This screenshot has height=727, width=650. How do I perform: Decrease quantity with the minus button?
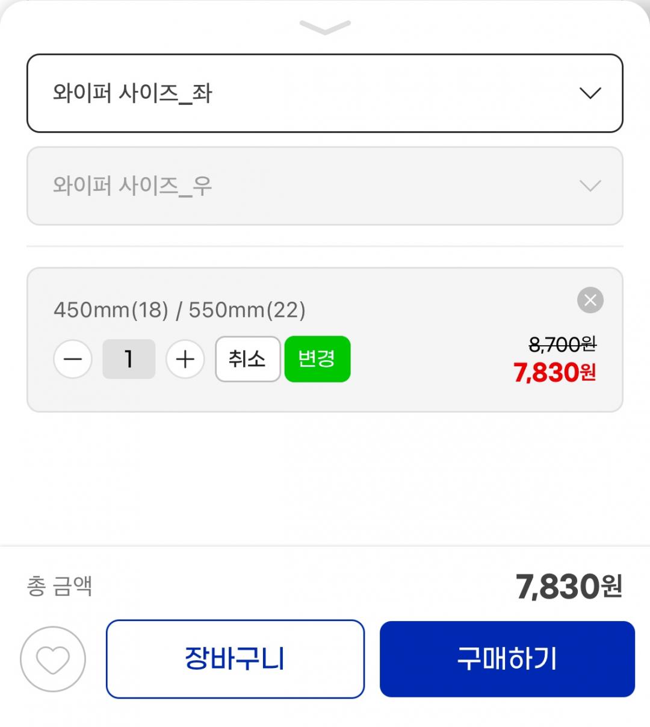tap(73, 360)
